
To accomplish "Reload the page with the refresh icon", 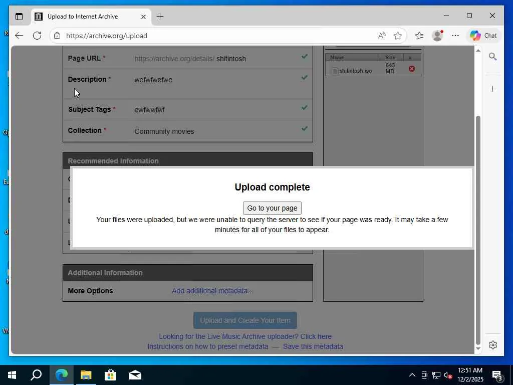I will tap(37, 36).
